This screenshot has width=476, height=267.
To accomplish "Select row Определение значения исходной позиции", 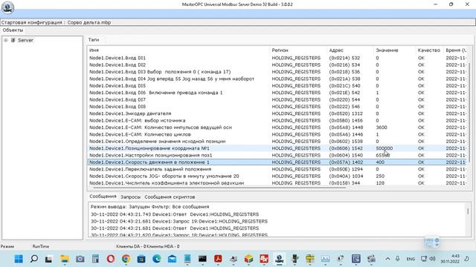I will 277,142.
